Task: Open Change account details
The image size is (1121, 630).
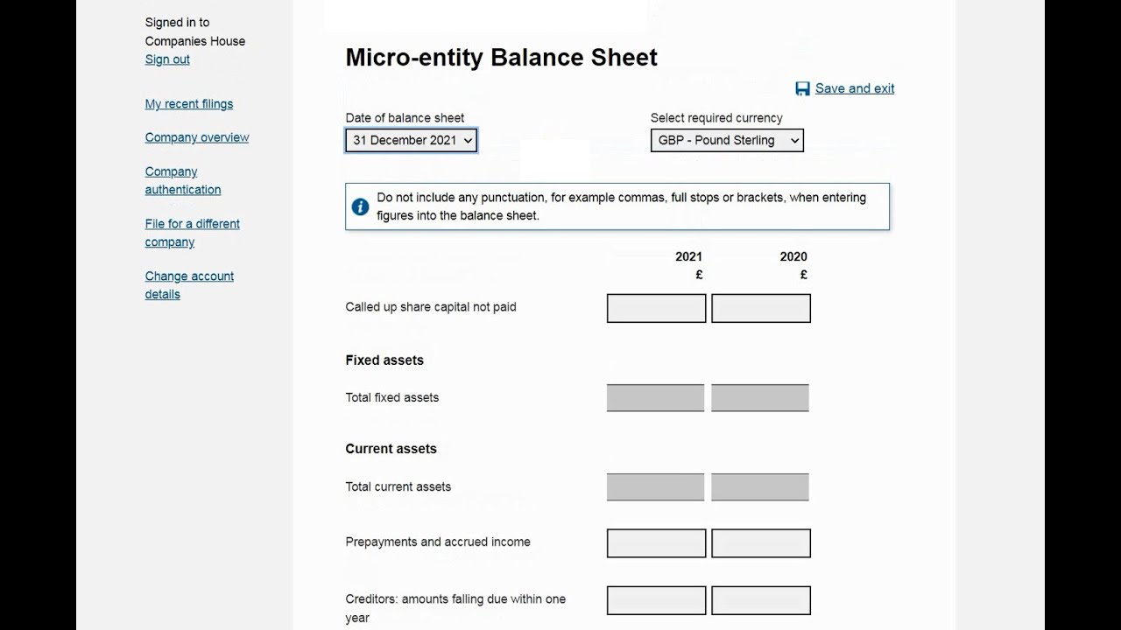Action: pos(189,284)
